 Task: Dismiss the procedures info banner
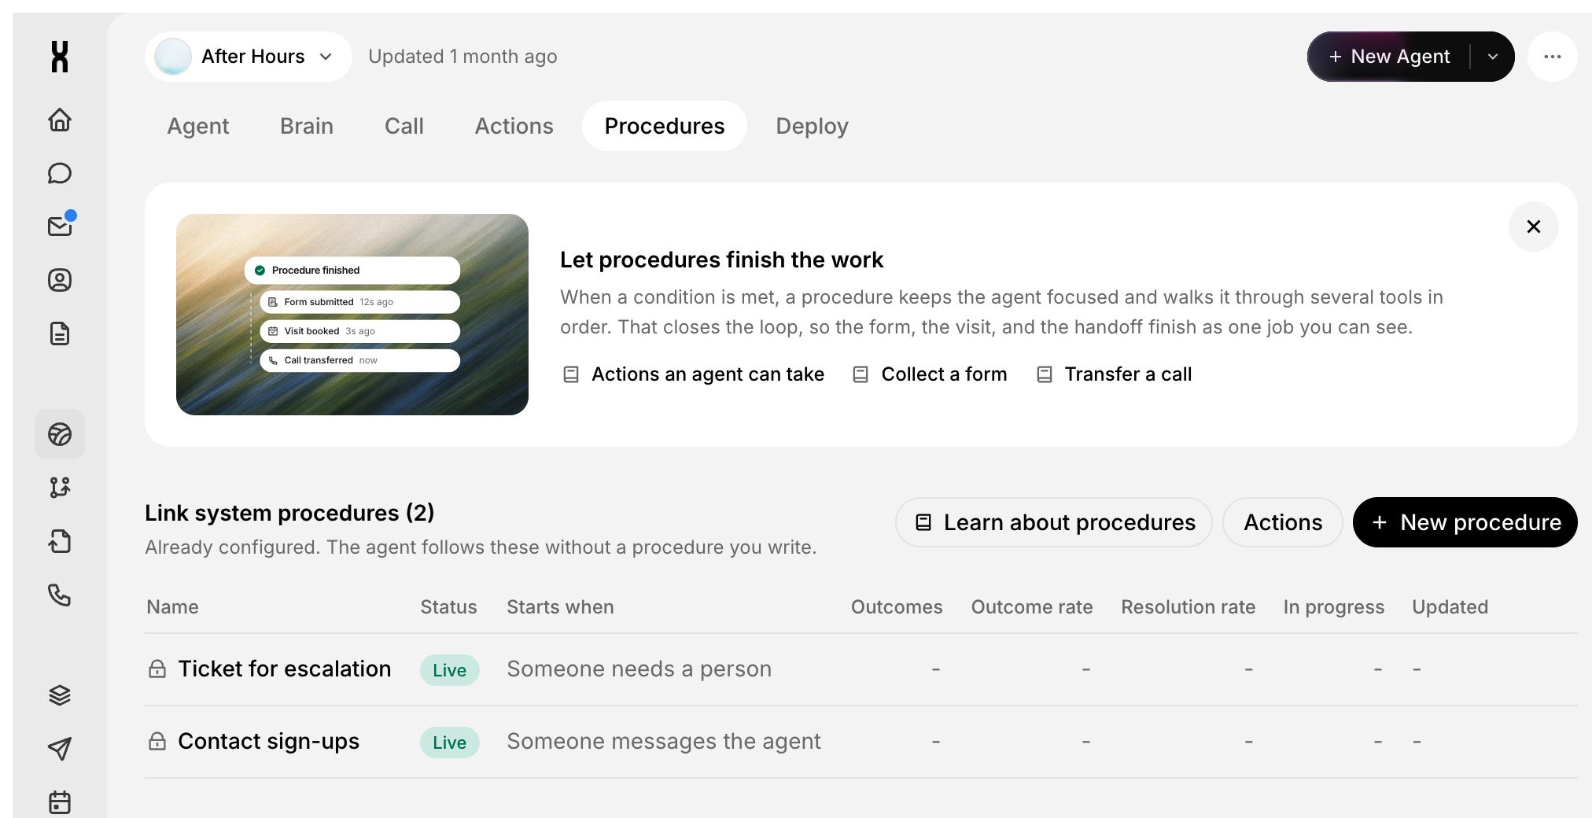pos(1533,227)
